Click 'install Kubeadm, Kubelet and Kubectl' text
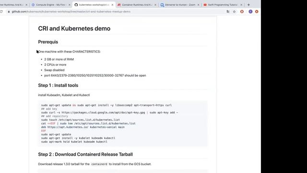Image resolution: width=307 pixels, height=173 pixels. click(64, 95)
